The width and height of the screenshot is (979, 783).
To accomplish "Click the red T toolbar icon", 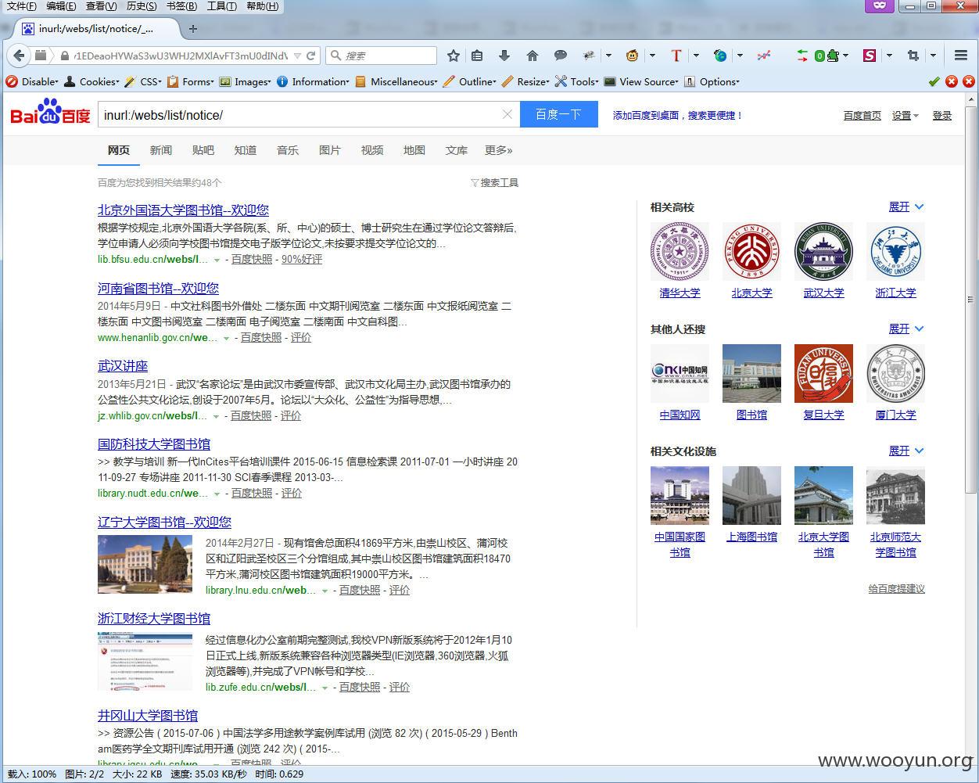I will 676,56.
